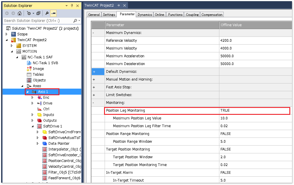Image resolution: width=294 pixels, height=185 pixels.
Task: Click the Collapse All icon in Solution Explorer
Action: pos(38,13)
